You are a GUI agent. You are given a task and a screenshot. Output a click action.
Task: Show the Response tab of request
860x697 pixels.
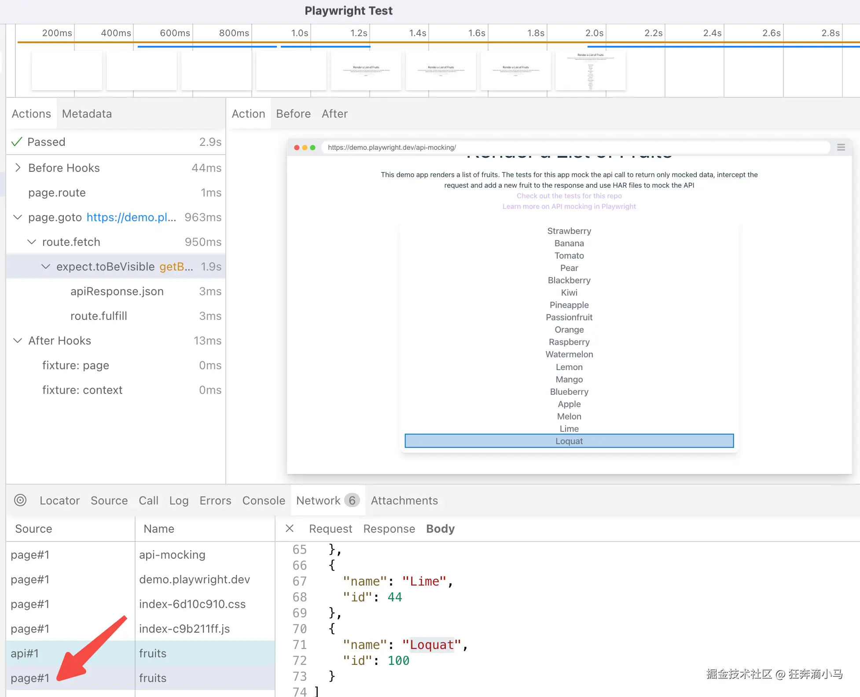click(x=389, y=529)
